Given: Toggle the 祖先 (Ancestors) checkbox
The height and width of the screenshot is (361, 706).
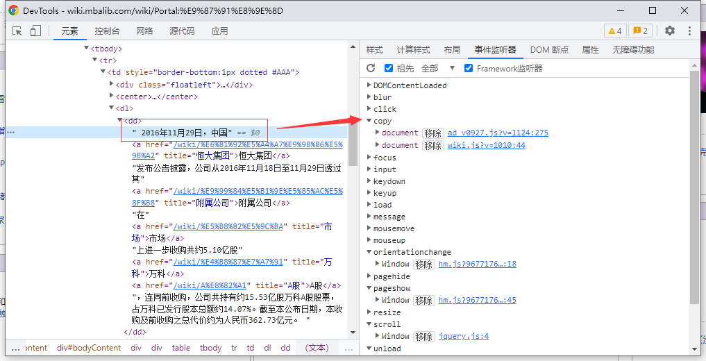Looking at the screenshot, I should pos(389,68).
